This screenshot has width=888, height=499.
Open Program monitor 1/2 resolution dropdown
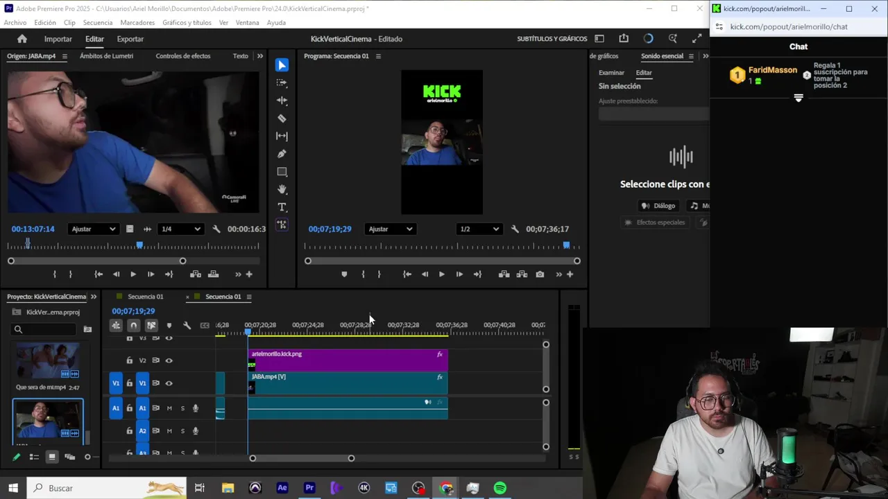coord(479,229)
